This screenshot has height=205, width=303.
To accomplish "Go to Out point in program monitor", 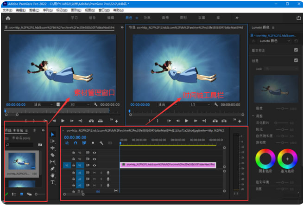I will [204, 121].
